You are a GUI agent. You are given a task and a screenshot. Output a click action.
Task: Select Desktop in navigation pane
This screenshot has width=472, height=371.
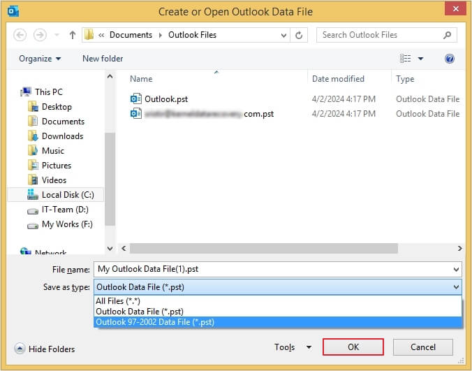57,107
